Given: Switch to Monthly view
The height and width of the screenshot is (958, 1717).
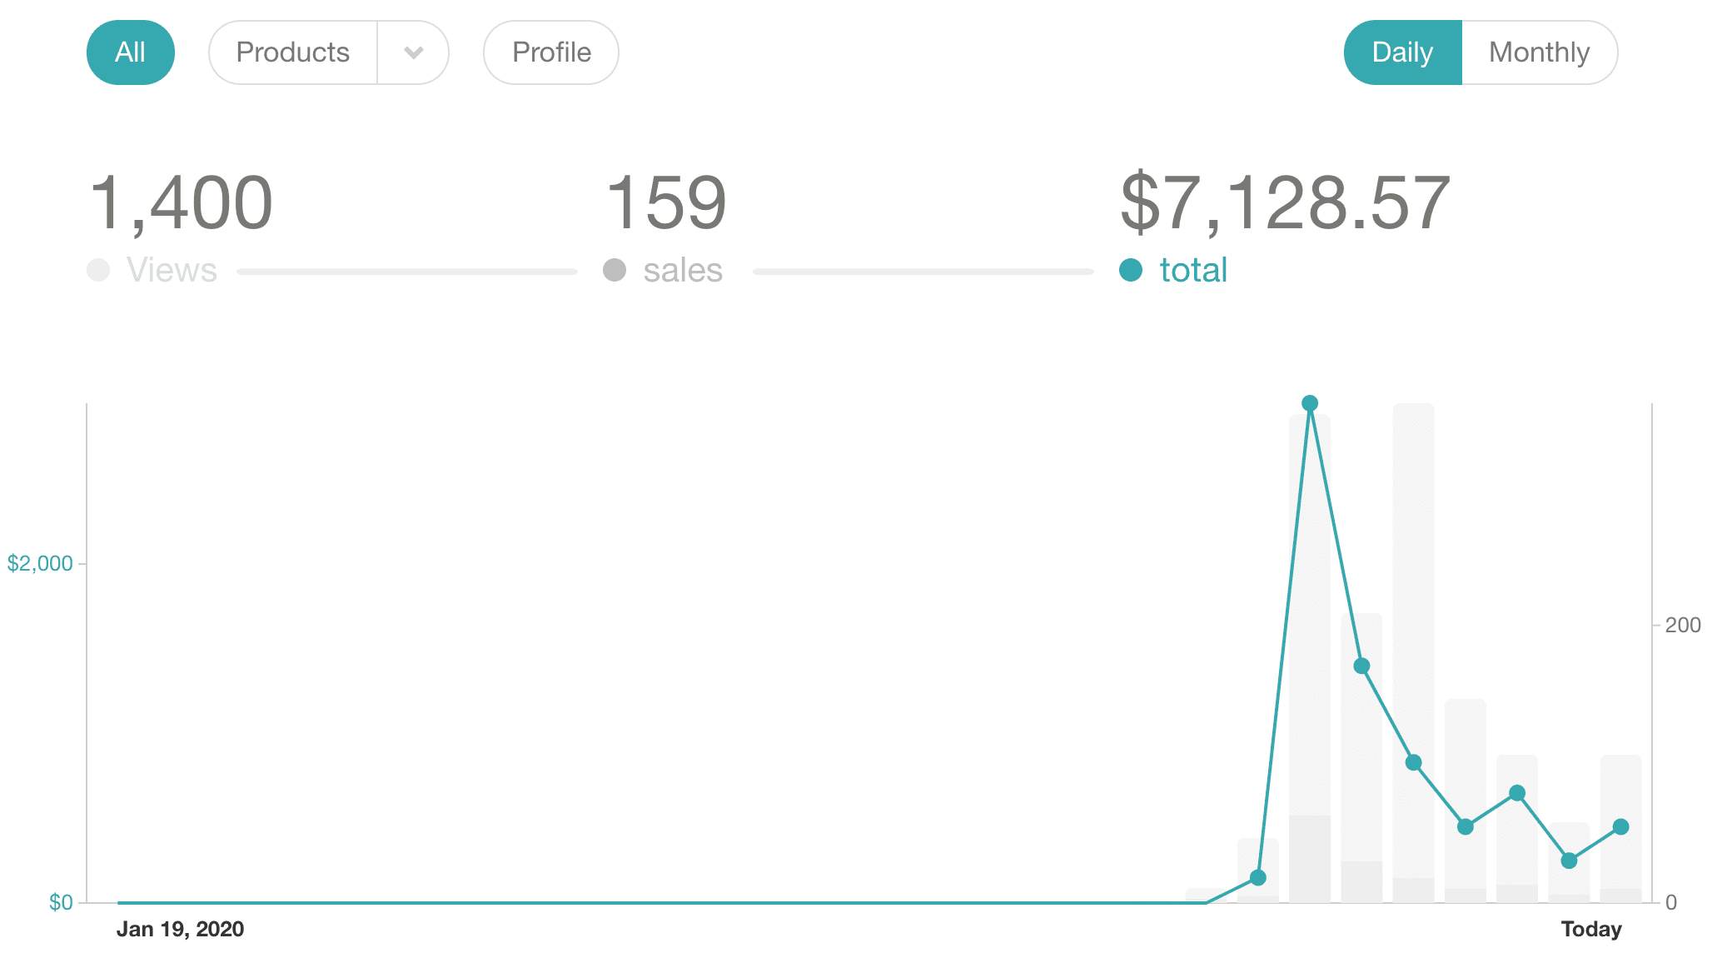Looking at the screenshot, I should [x=1540, y=52].
